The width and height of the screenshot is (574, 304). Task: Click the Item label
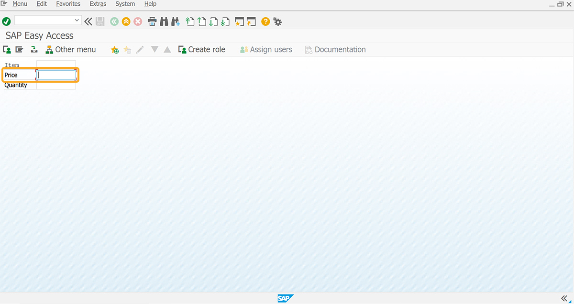pyautogui.click(x=12, y=65)
